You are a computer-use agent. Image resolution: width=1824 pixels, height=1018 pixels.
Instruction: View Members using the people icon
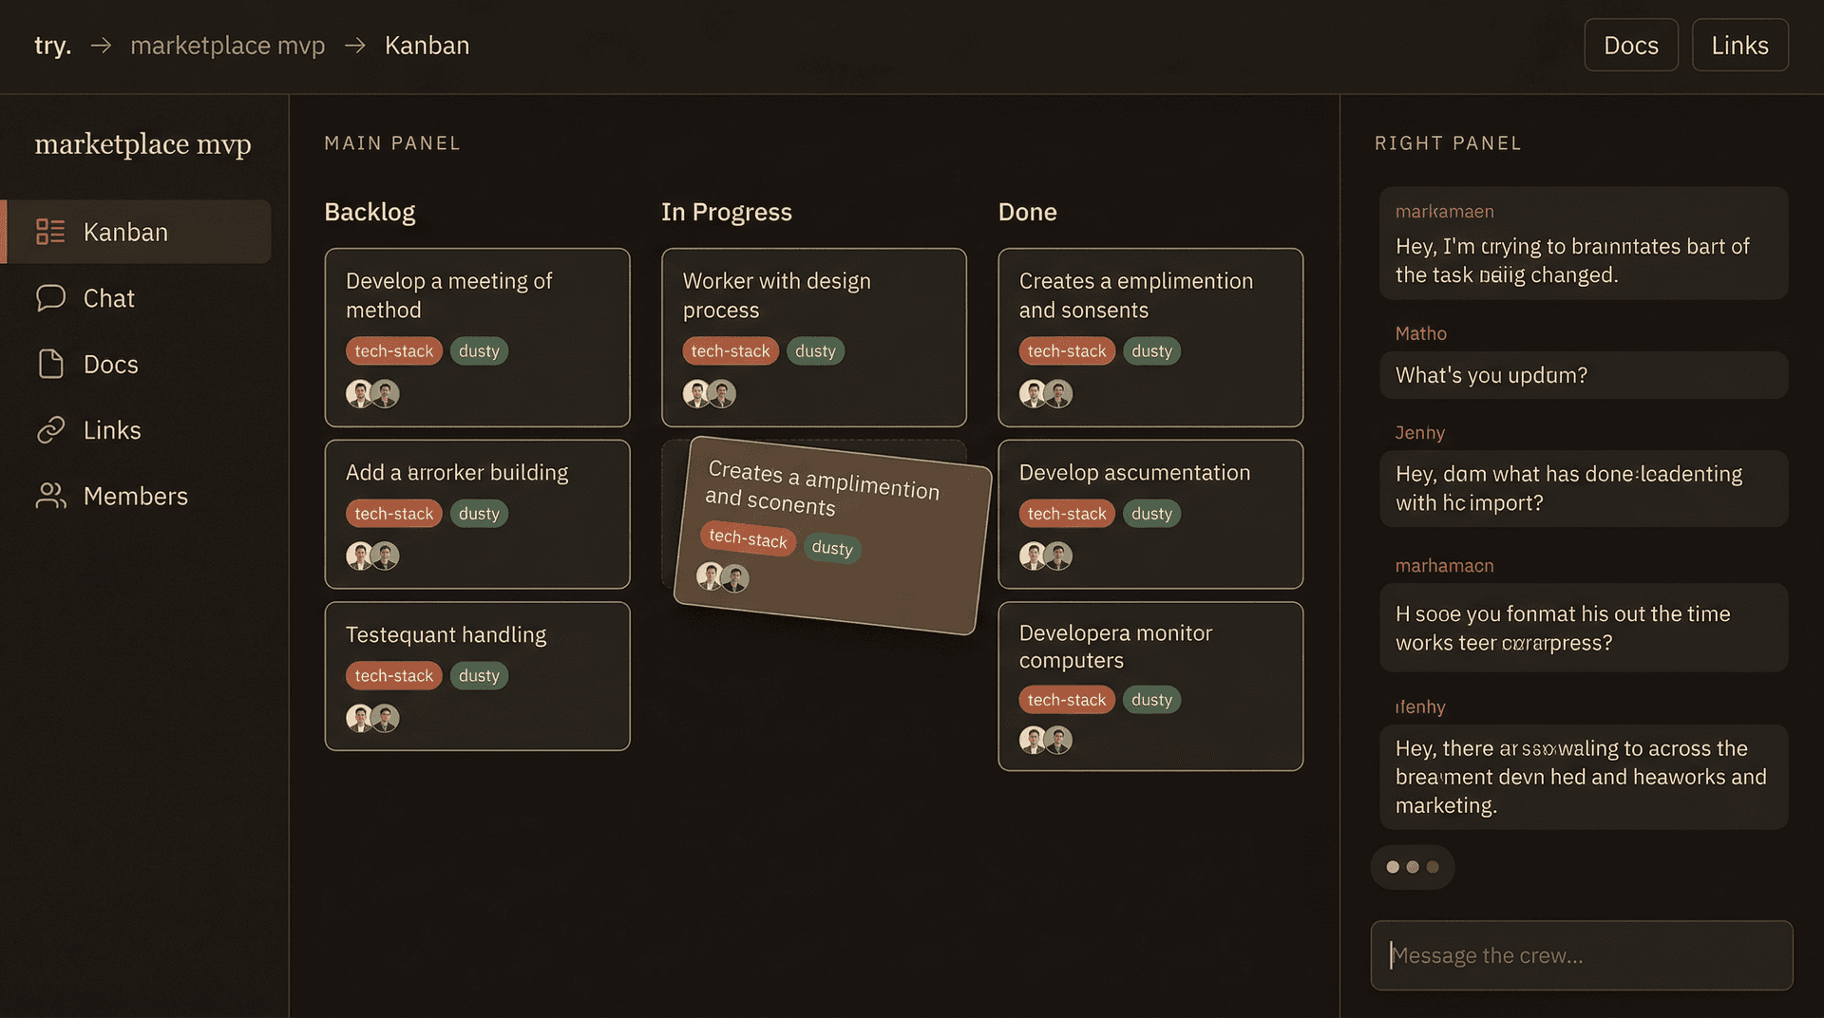(x=52, y=495)
